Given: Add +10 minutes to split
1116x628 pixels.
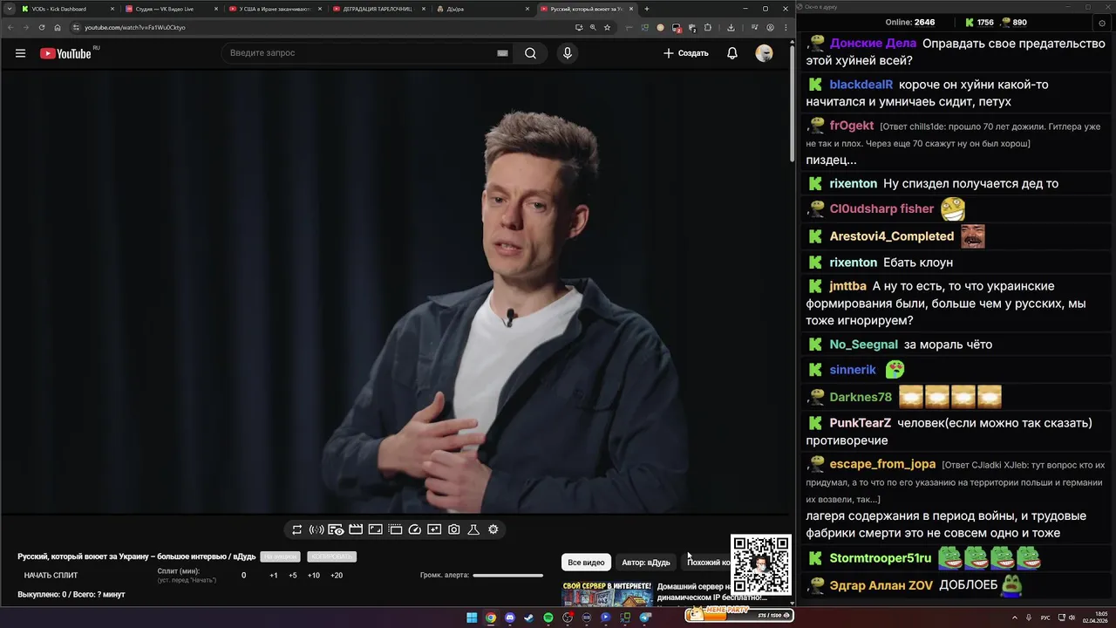Looking at the screenshot, I should click(314, 576).
